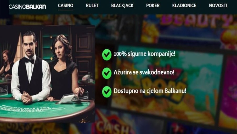Open the CASINO menu tab
The height and width of the screenshot is (134, 237).
click(66, 5)
